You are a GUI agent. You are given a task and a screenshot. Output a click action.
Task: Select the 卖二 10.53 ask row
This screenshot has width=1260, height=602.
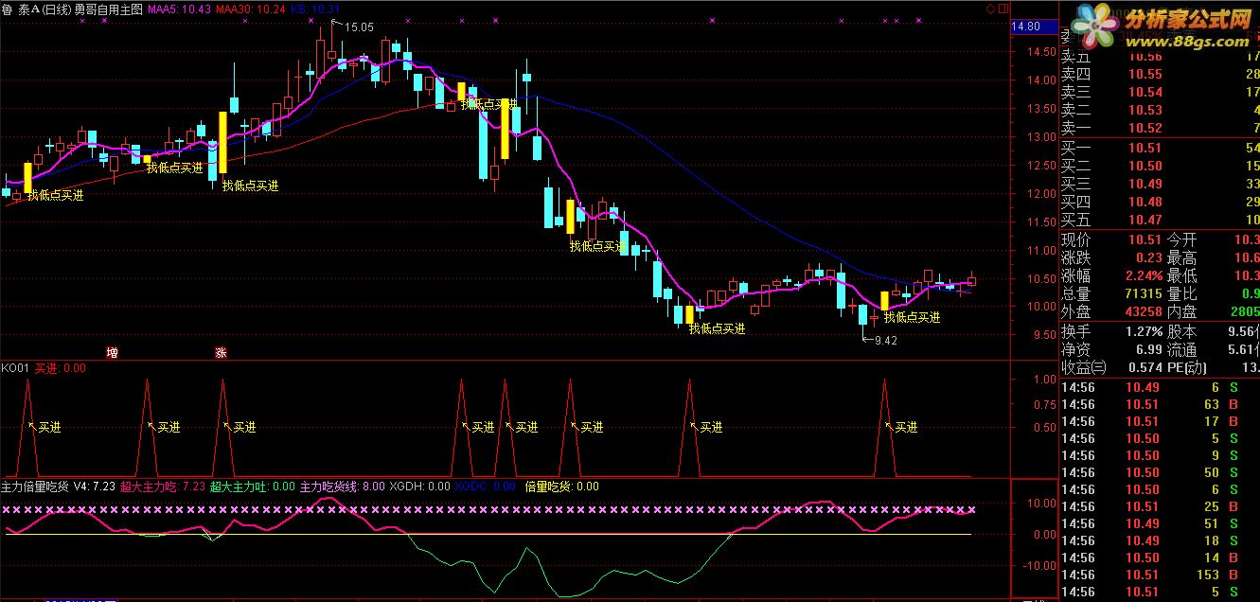(x=1159, y=110)
